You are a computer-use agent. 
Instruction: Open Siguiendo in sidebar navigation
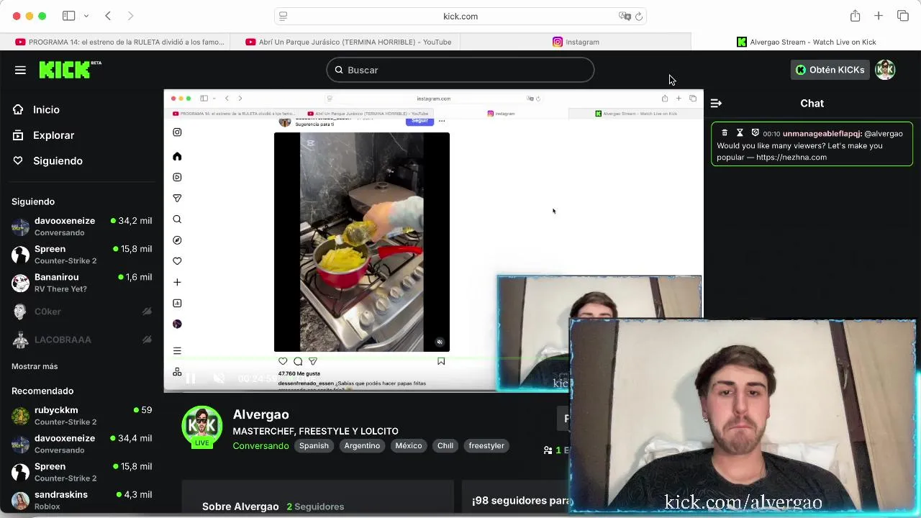pyautogui.click(x=47, y=160)
